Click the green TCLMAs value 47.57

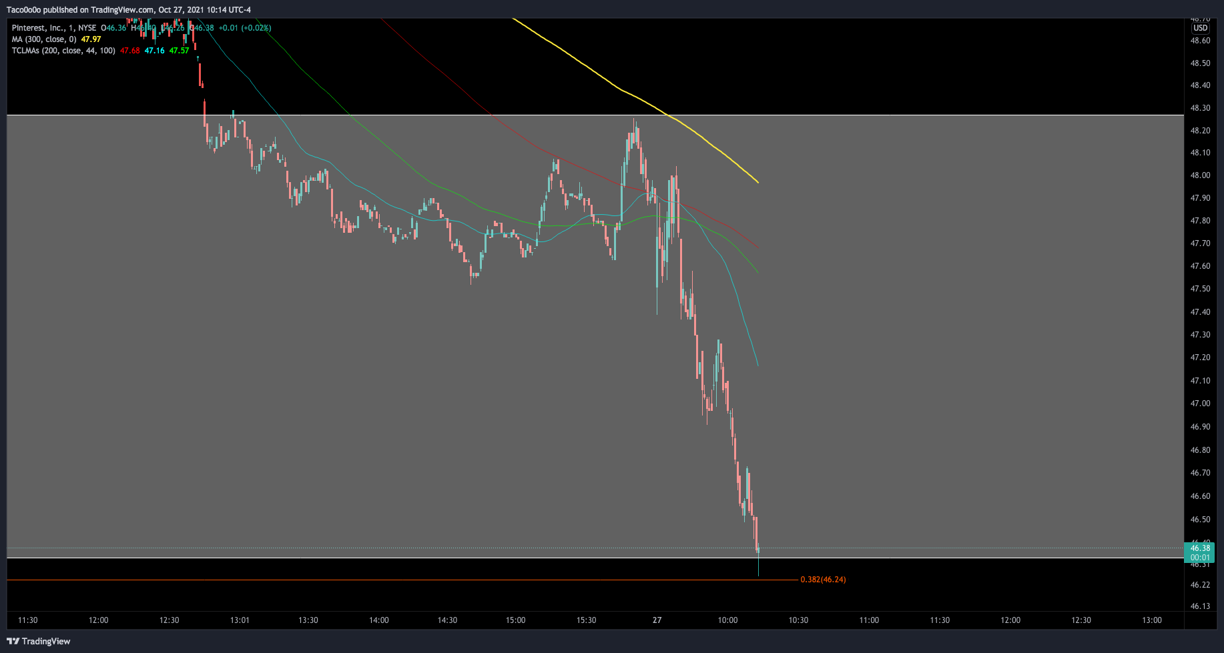tap(179, 51)
